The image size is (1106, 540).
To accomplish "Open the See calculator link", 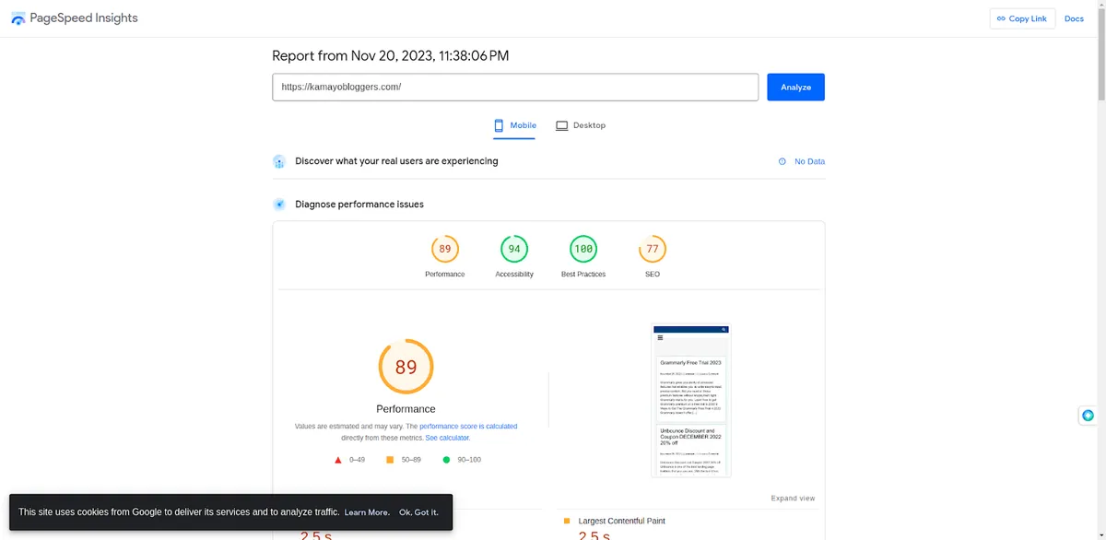I will point(448,438).
